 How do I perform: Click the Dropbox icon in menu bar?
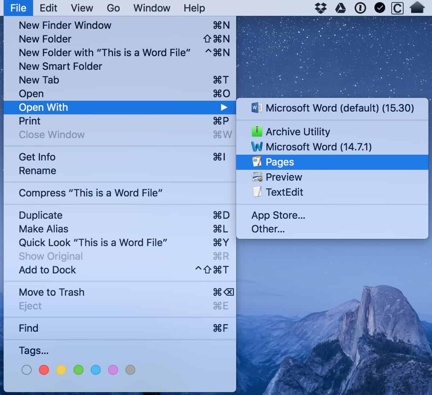320,8
